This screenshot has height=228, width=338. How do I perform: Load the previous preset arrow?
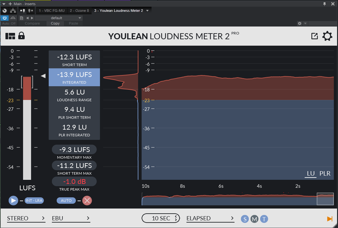click(27, 18)
